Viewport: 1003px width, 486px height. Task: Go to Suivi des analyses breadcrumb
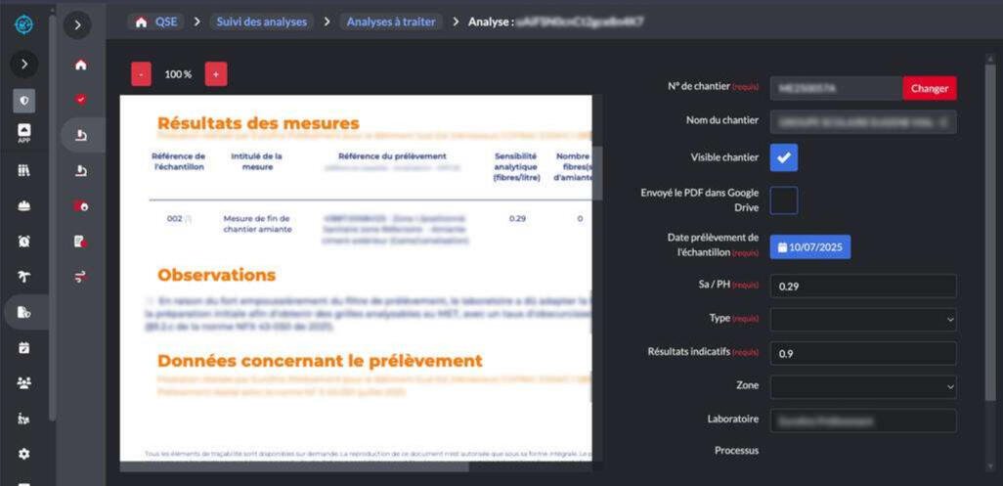coord(260,22)
